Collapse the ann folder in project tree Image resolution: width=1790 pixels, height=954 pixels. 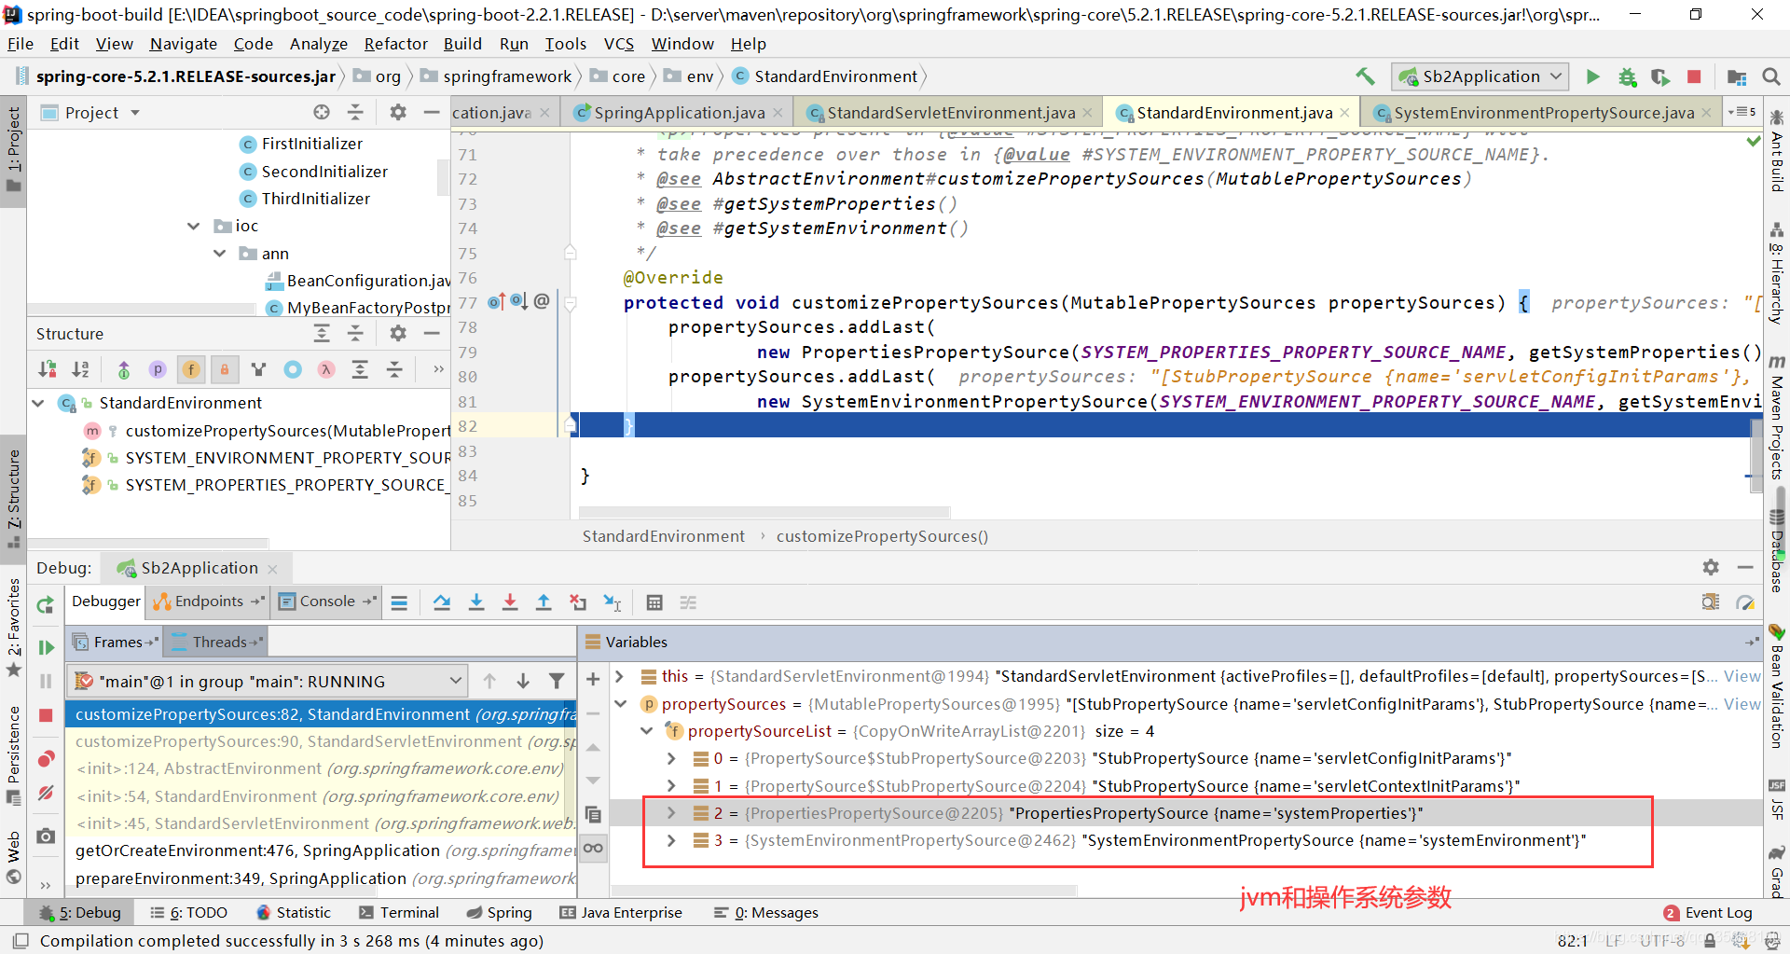tap(219, 254)
